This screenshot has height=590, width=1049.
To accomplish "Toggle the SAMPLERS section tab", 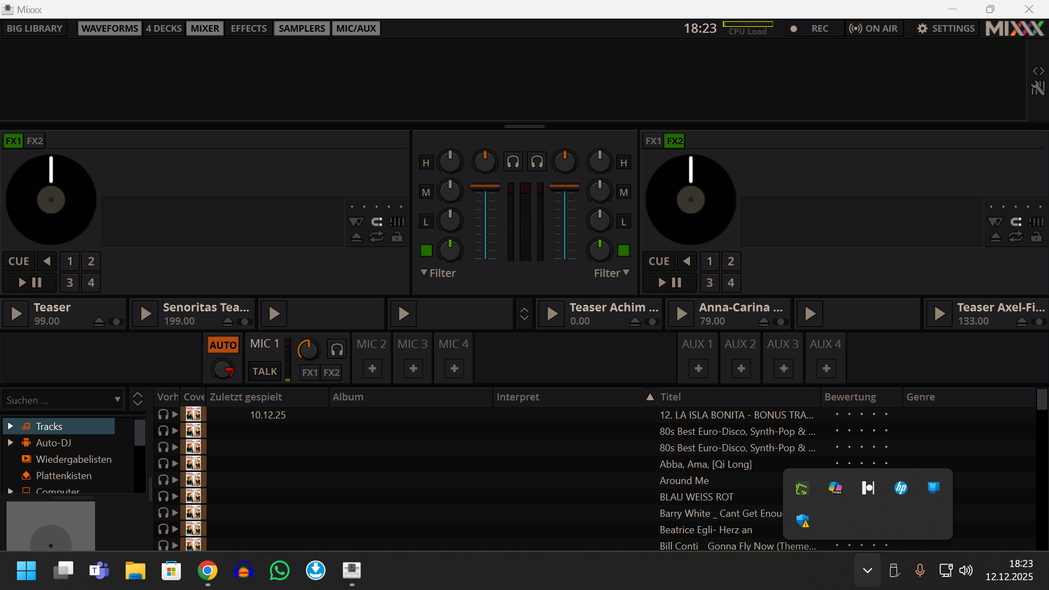I will tap(302, 28).
